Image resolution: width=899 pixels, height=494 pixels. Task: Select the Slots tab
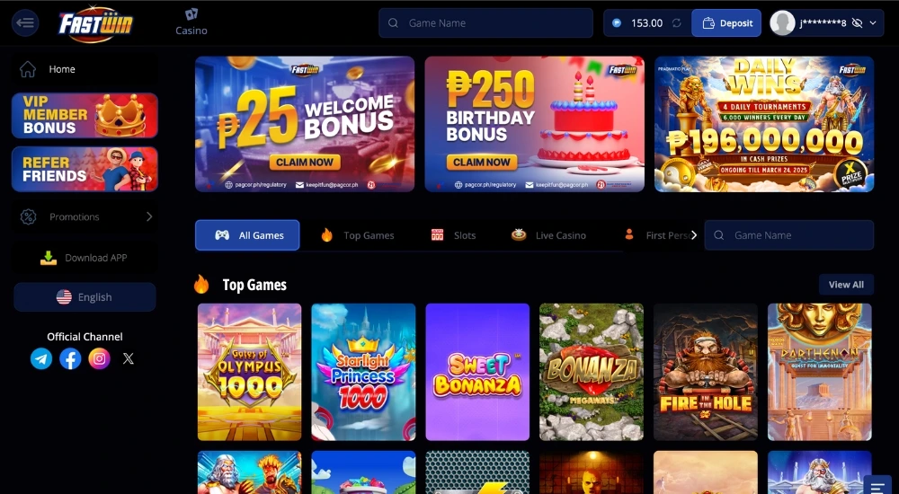pyautogui.click(x=453, y=235)
